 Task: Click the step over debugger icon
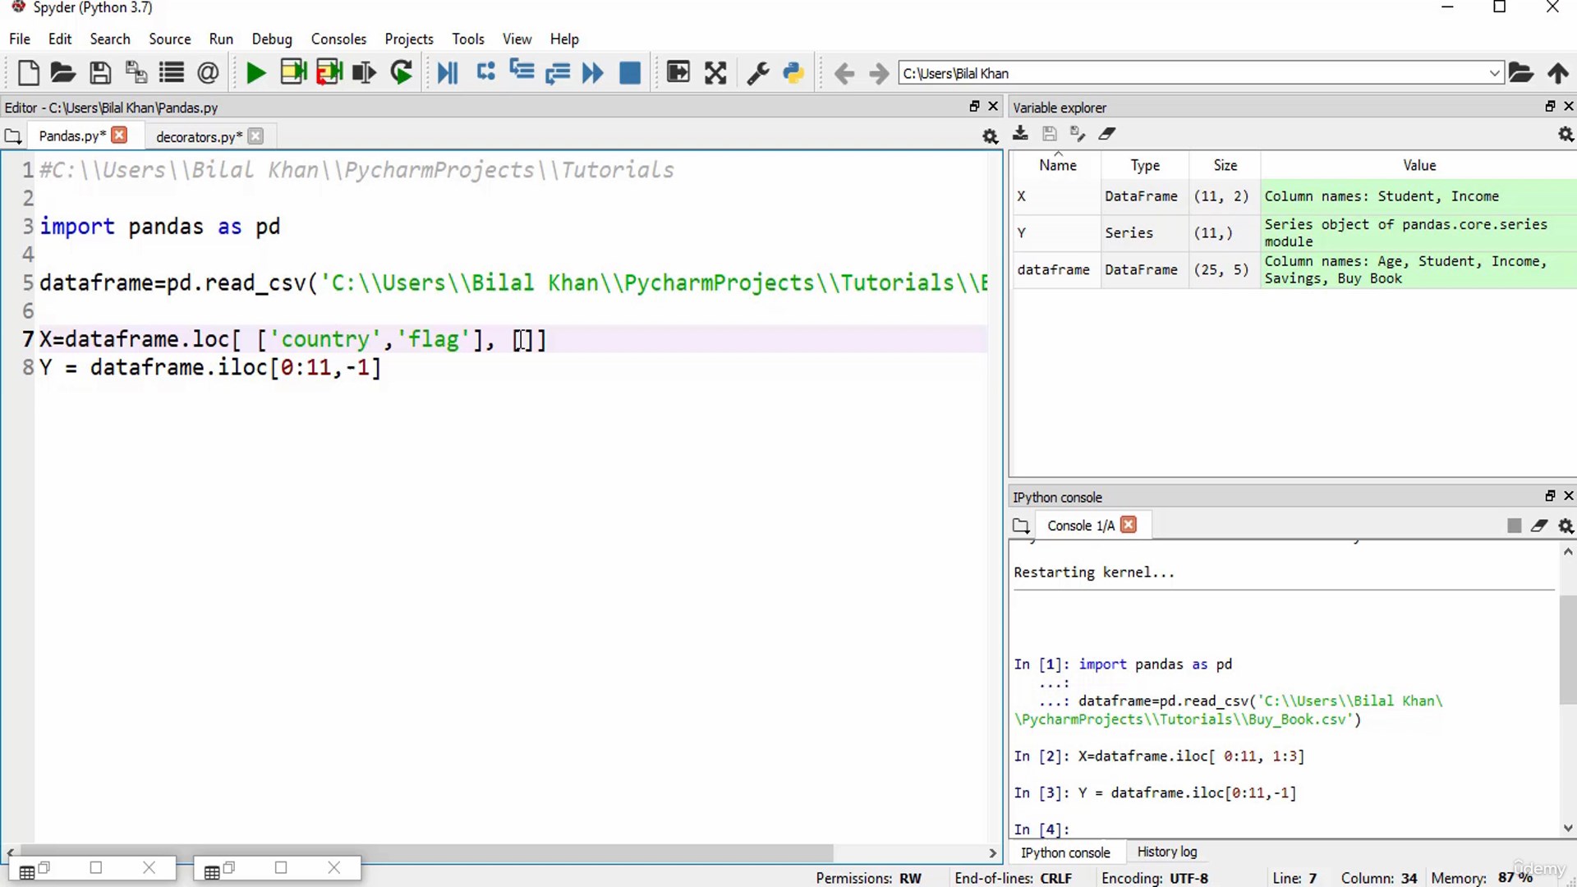pos(485,71)
